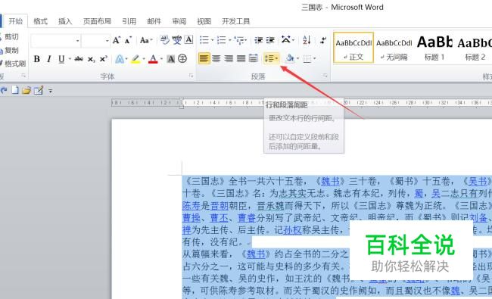Open the Paragraph dialog launcher
Viewport: 492px width, 299px height.
click(x=325, y=76)
